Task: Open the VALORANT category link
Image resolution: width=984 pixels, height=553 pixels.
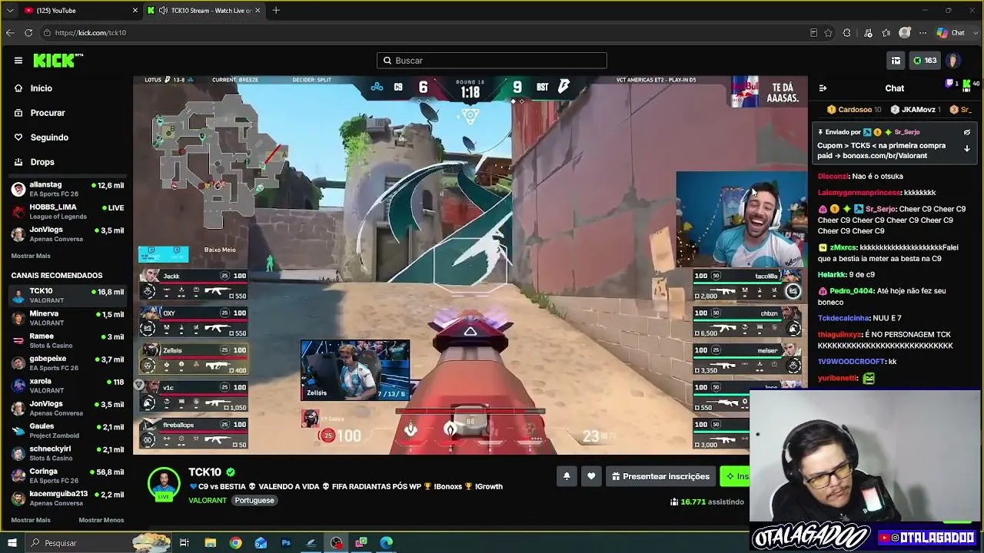Action: point(208,501)
